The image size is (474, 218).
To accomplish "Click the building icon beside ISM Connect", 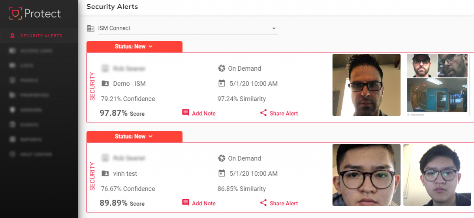I will tap(91, 28).
